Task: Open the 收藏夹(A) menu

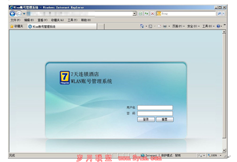Action: pyautogui.click(x=57, y=20)
